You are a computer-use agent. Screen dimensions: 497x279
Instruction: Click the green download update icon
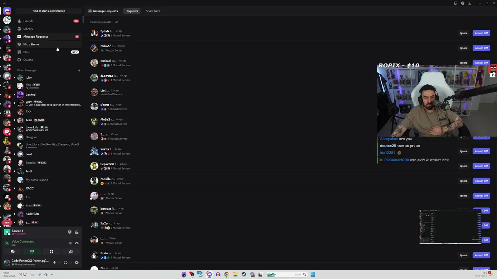(470, 3)
